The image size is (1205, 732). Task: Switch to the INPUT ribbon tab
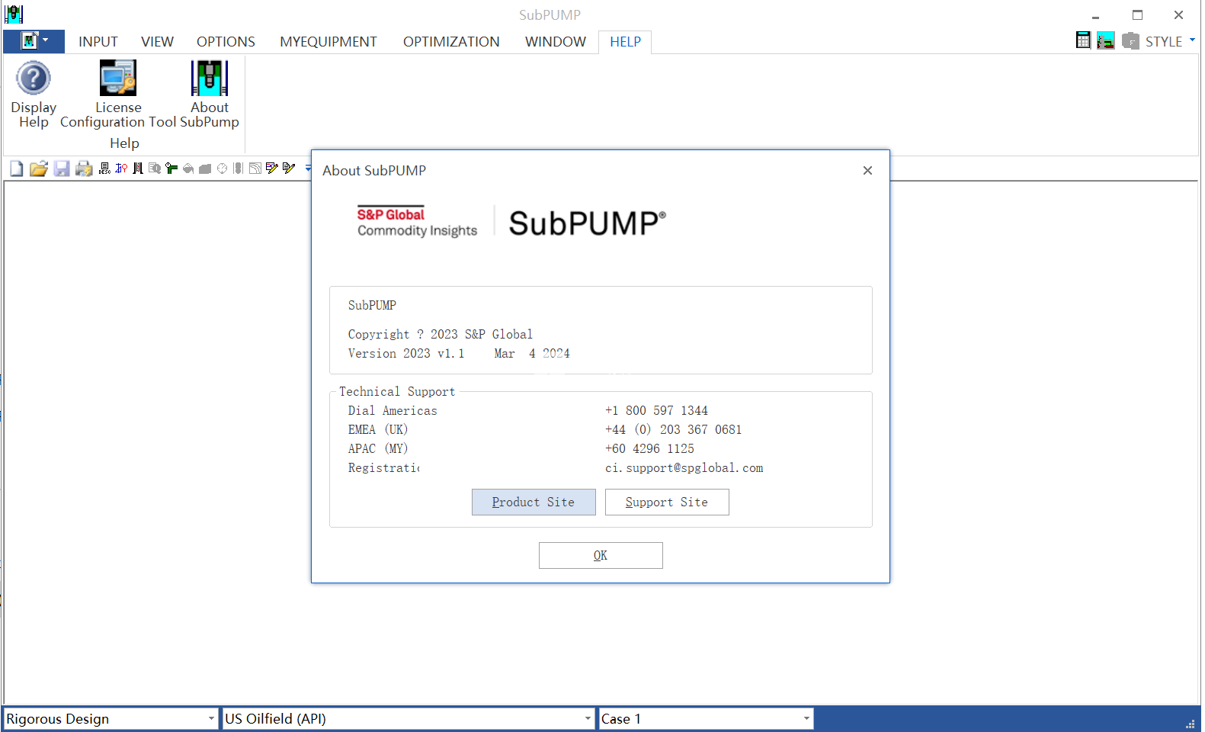[98, 42]
